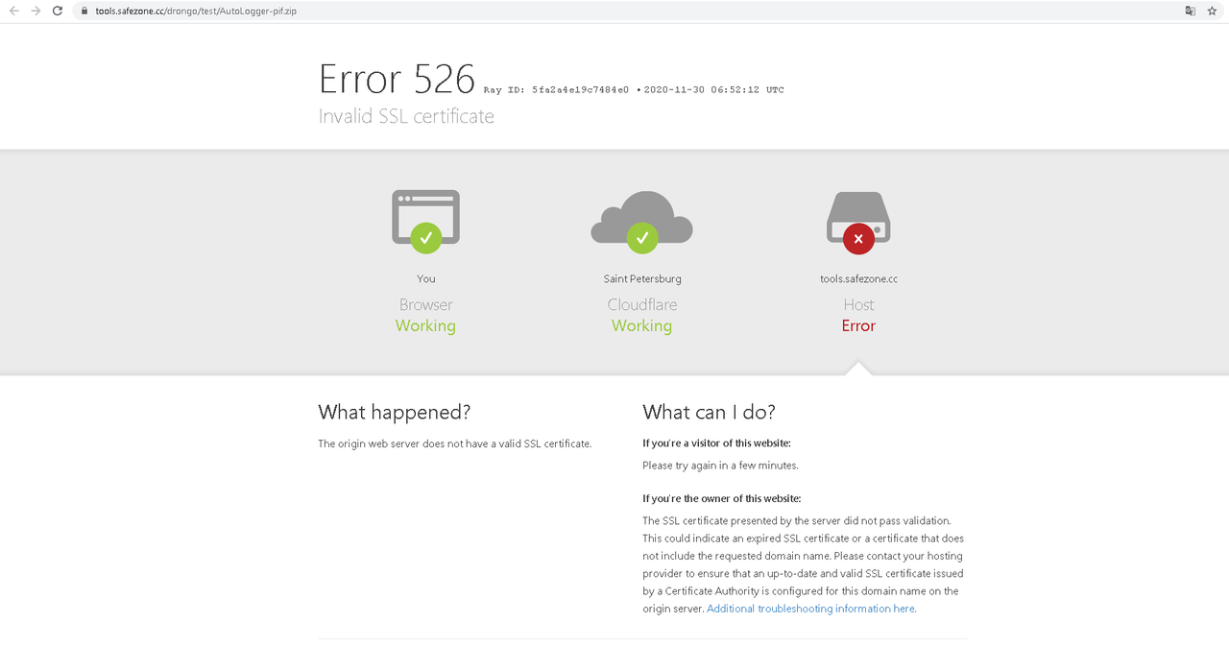Select the red 'Error' status text
Image resolution: width=1229 pixels, height=646 pixels.
(858, 325)
